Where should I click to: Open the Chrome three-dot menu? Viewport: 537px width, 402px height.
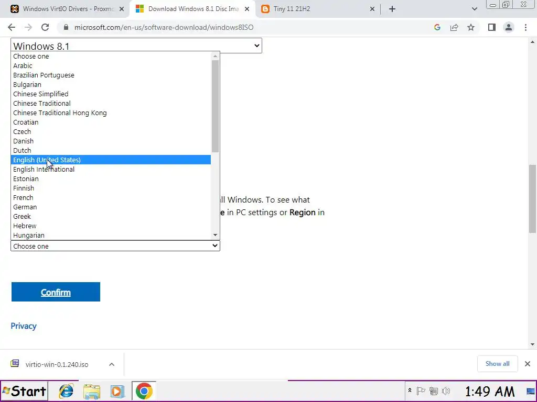525,27
